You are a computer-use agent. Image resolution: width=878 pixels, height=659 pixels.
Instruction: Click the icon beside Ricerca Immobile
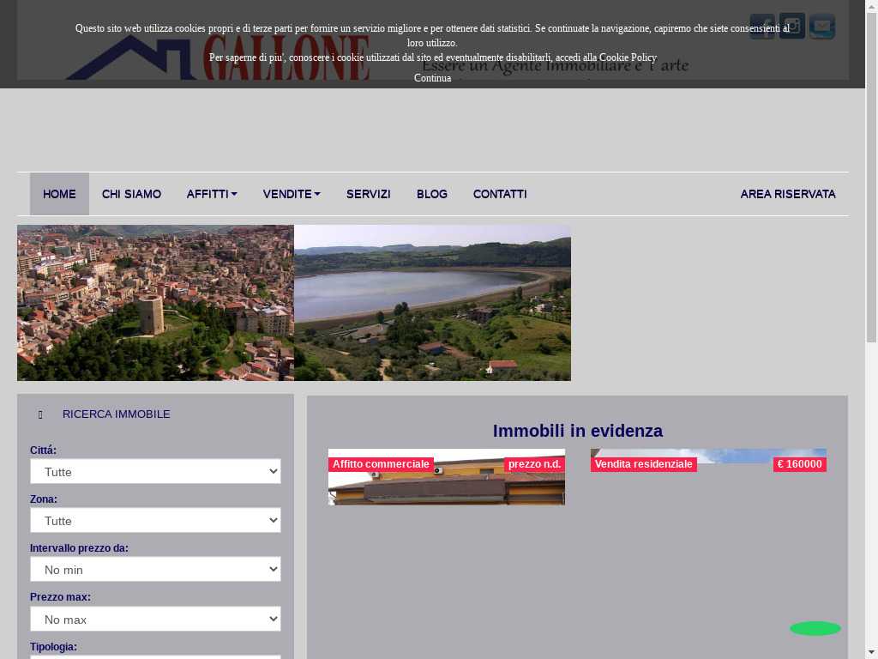pos(40,414)
